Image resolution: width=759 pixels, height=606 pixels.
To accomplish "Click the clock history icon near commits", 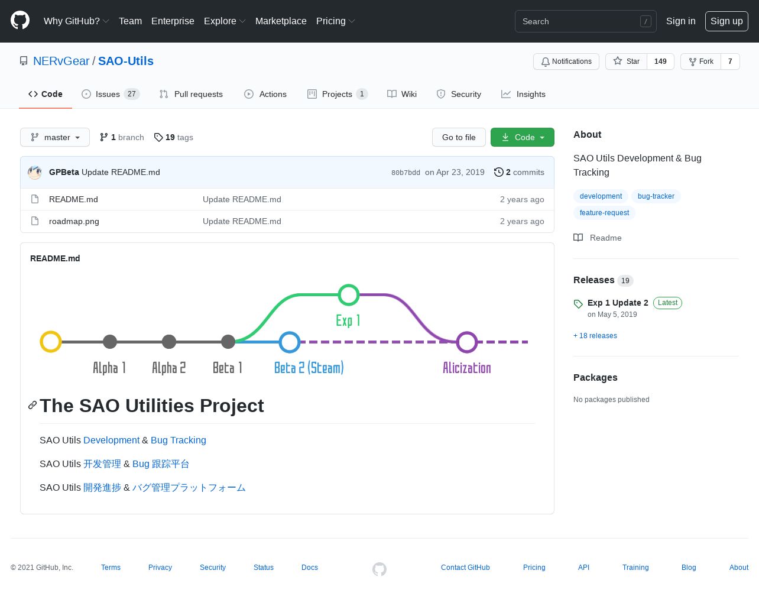I will [x=499, y=172].
